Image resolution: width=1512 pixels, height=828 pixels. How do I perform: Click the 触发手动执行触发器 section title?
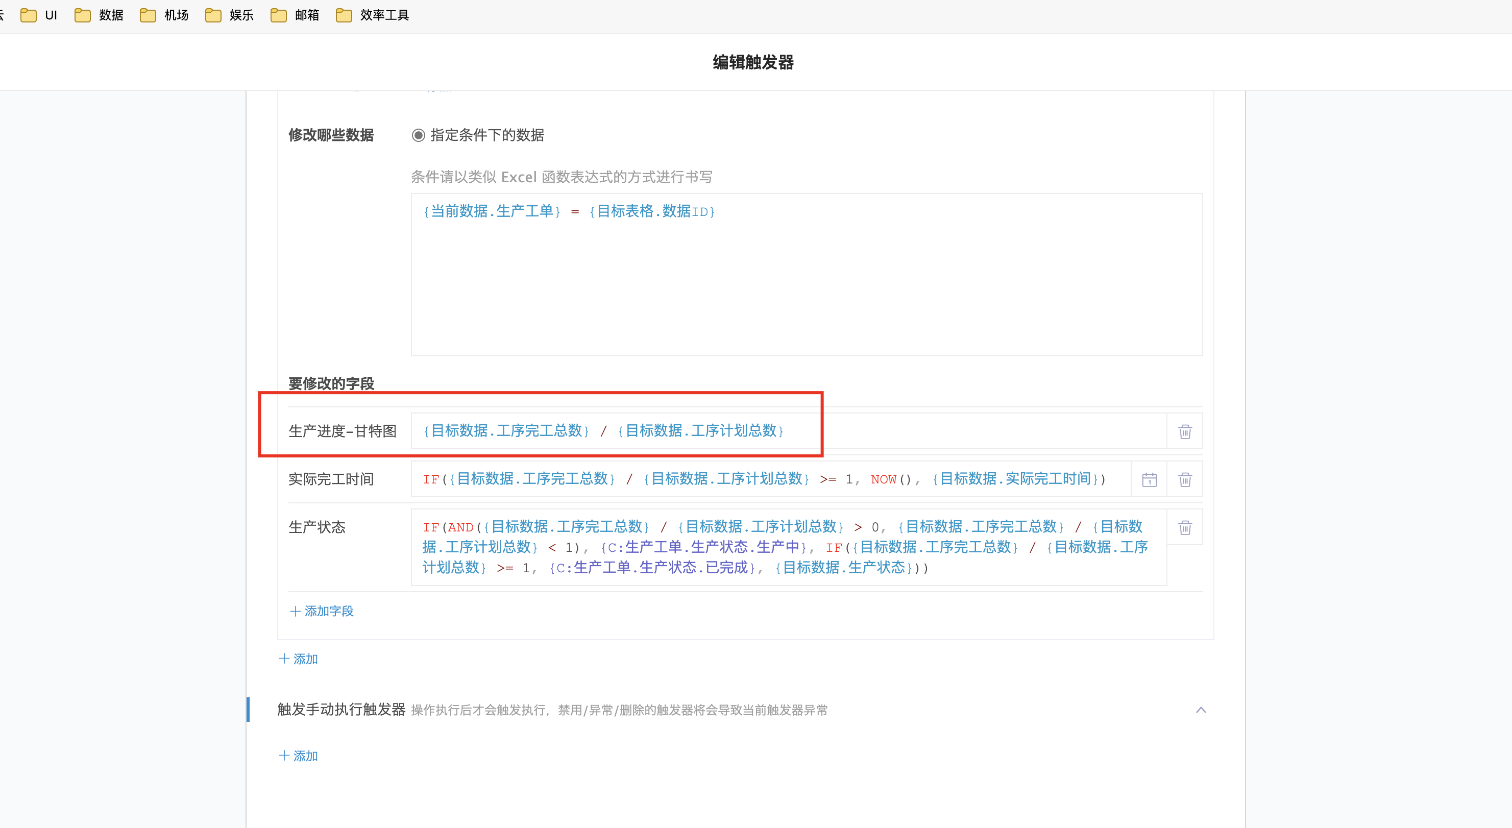(x=341, y=710)
